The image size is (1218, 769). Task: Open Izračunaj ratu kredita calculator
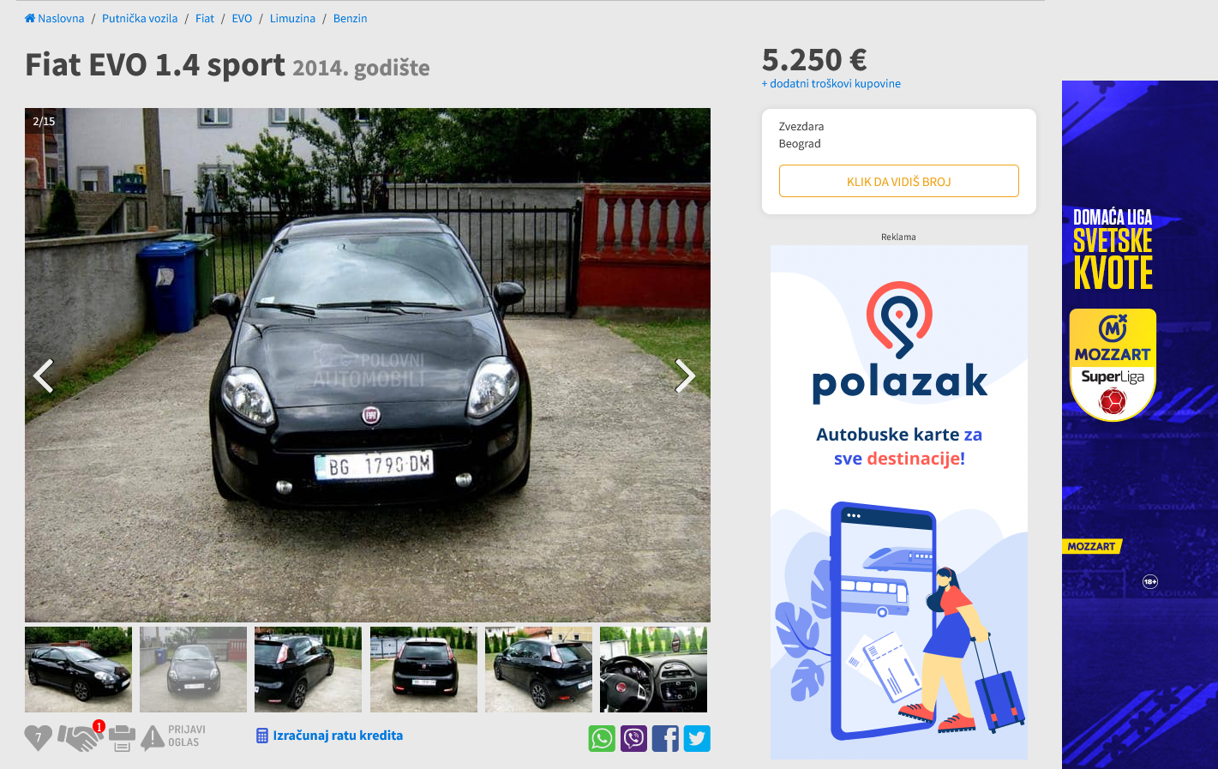click(330, 736)
